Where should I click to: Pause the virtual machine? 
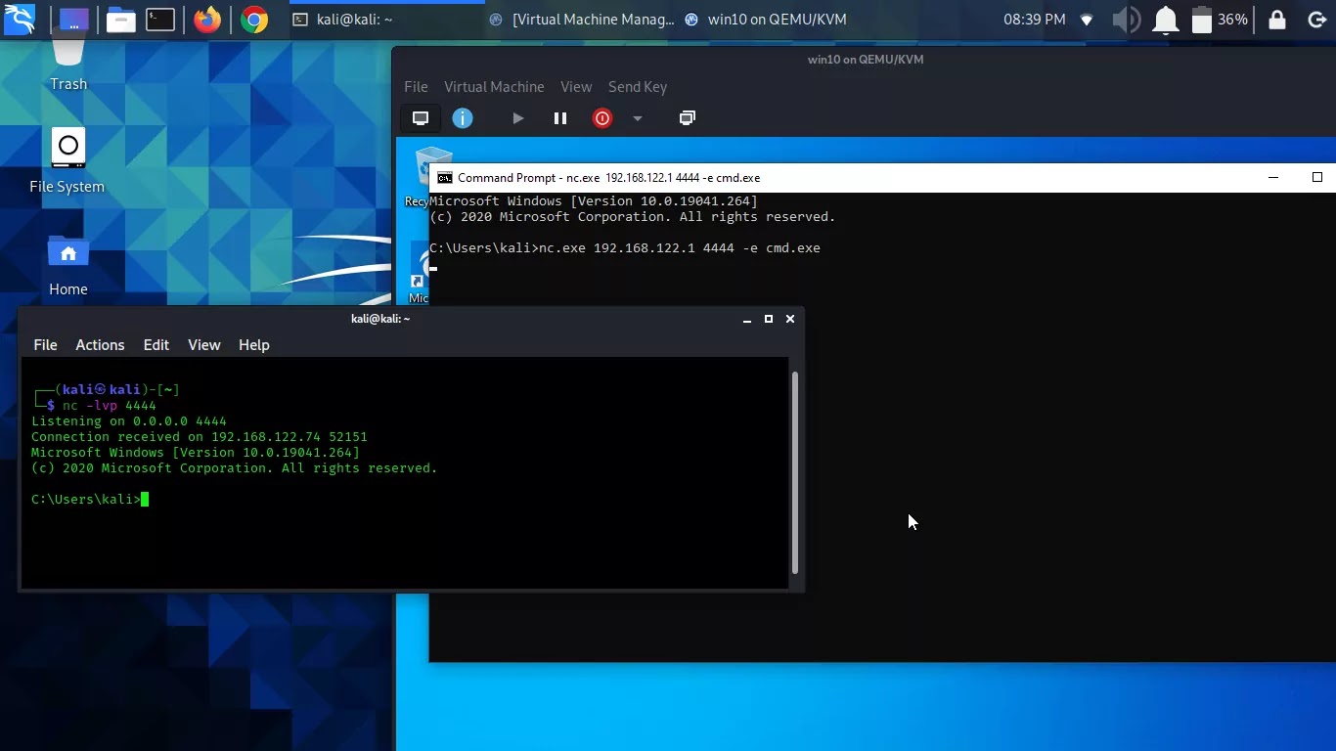[x=560, y=118]
